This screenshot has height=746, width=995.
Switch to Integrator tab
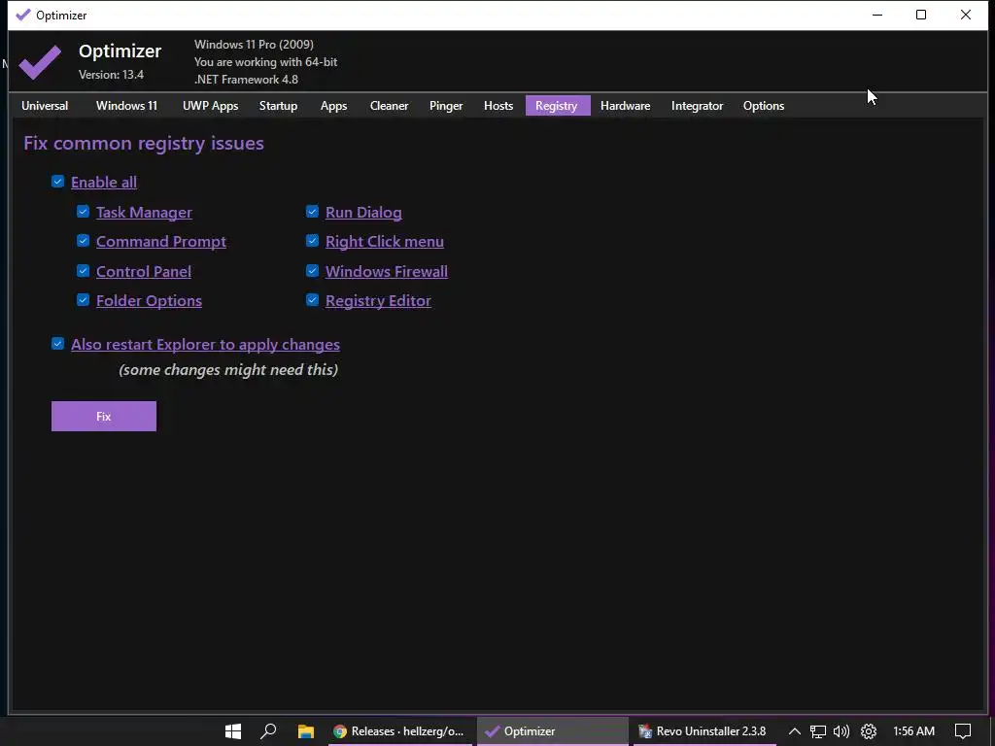pyautogui.click(x=697, y=106)
